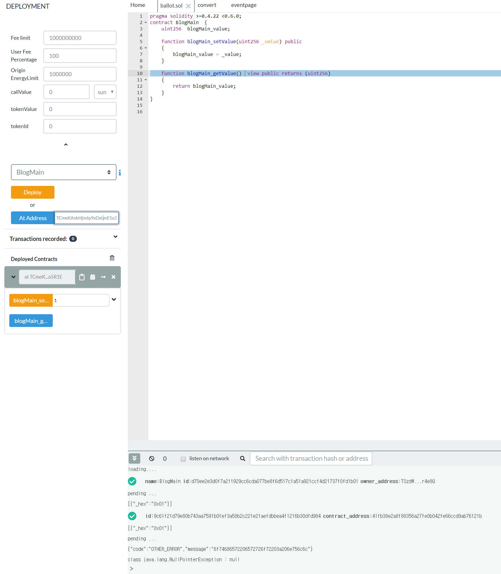Switch to the convert tab
Viewport: 501px width, 574px height.
coord(207,5)
